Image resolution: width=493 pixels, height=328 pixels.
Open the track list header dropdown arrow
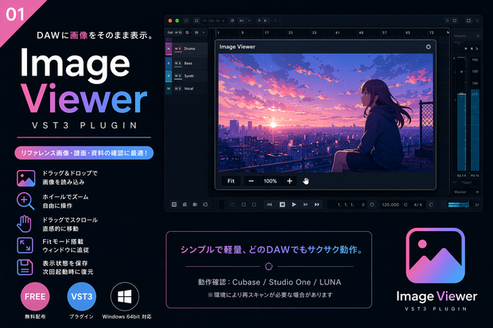pyautogui.click(x=204, y=33)
